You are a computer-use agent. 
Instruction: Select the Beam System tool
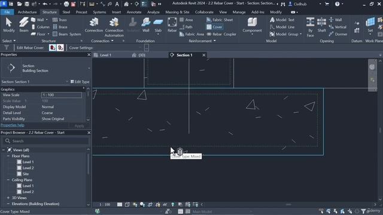[x=66, y=34]
